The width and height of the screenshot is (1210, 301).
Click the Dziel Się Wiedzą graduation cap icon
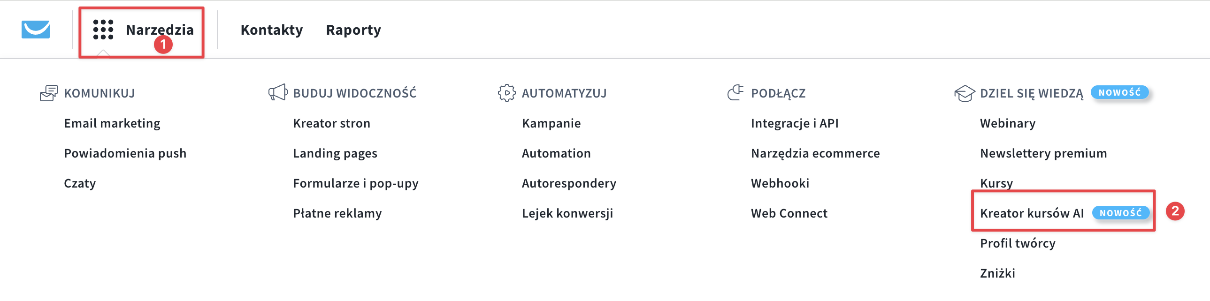tap(966, 92)
